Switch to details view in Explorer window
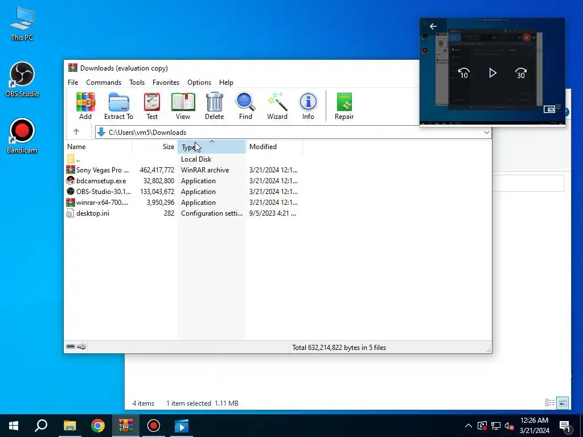 (550, 403)
